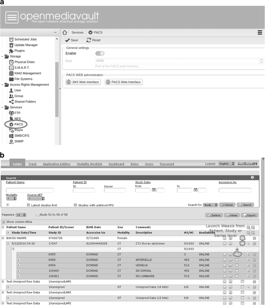The image size is (265, 305).
Task: Collapse series 106960 row expander
Action: click(18, 271)
